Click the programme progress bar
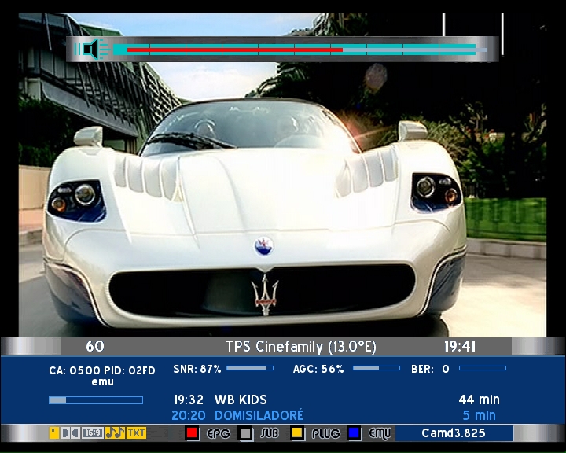 pyautogui.click(x=96, y=400)
